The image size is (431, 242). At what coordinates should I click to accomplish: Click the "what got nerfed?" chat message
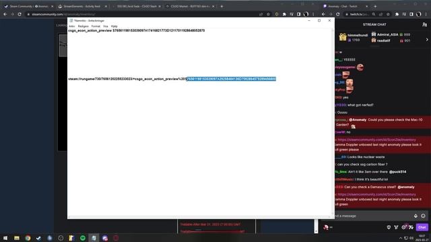pyautogui.click(x=360, y=105)
